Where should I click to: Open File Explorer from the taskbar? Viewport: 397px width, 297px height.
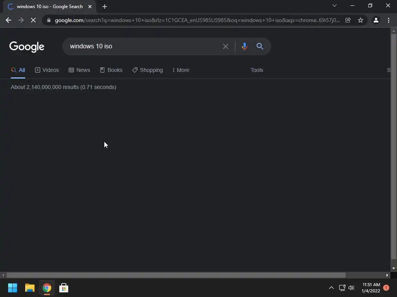pos(29,288)
